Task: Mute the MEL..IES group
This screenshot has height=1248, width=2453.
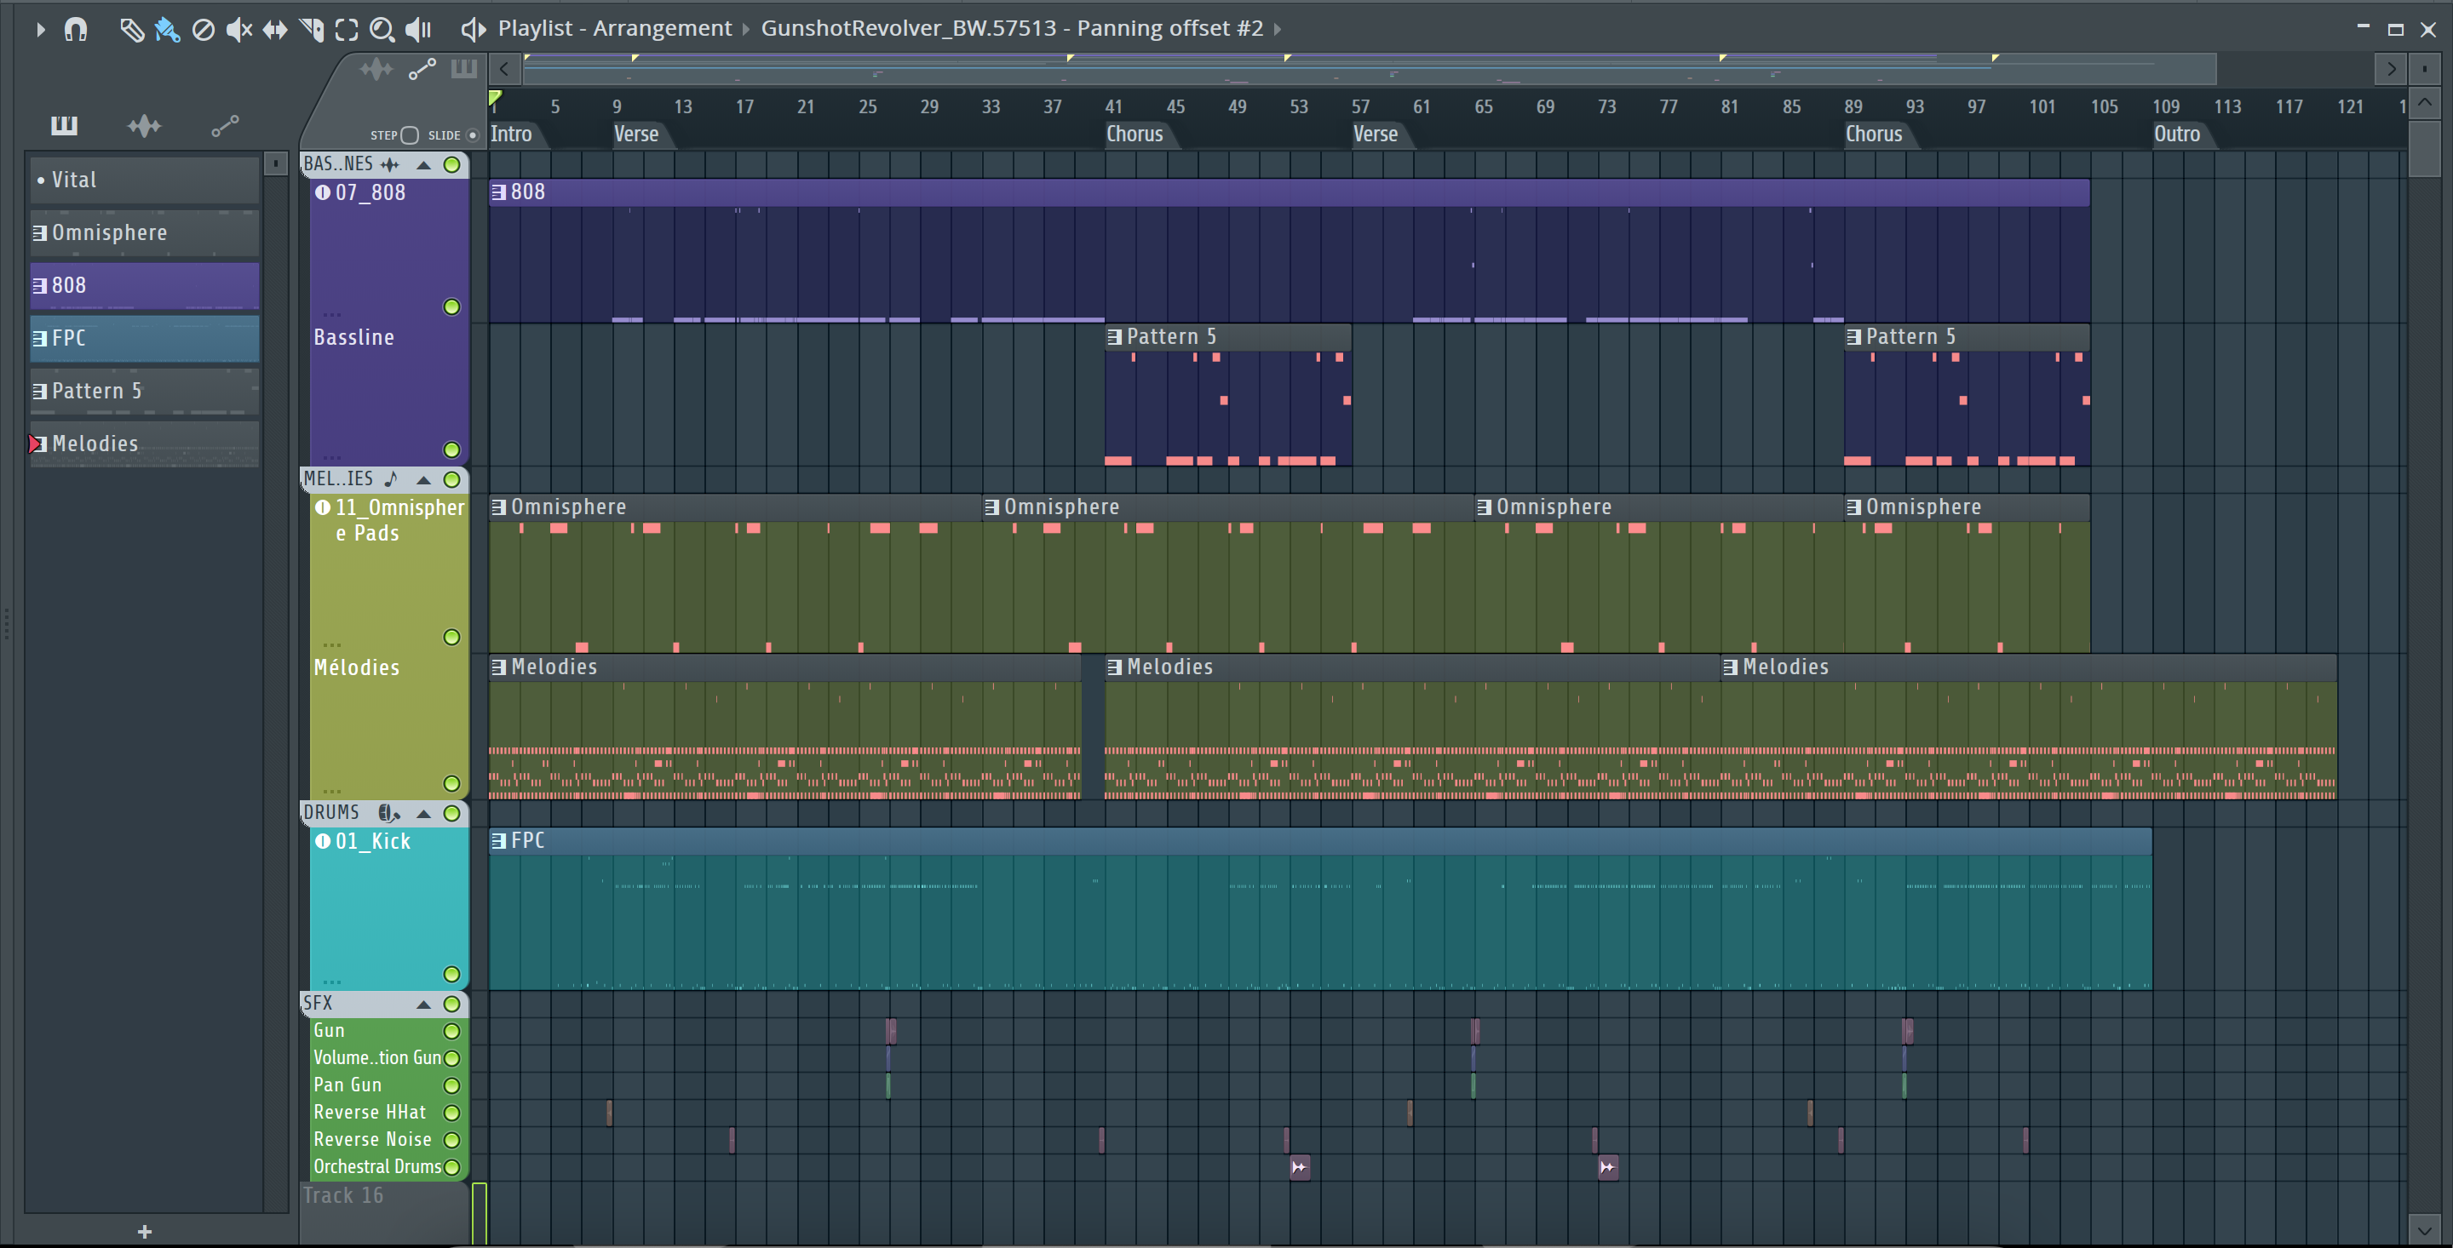Action: [x=452, y=480]
